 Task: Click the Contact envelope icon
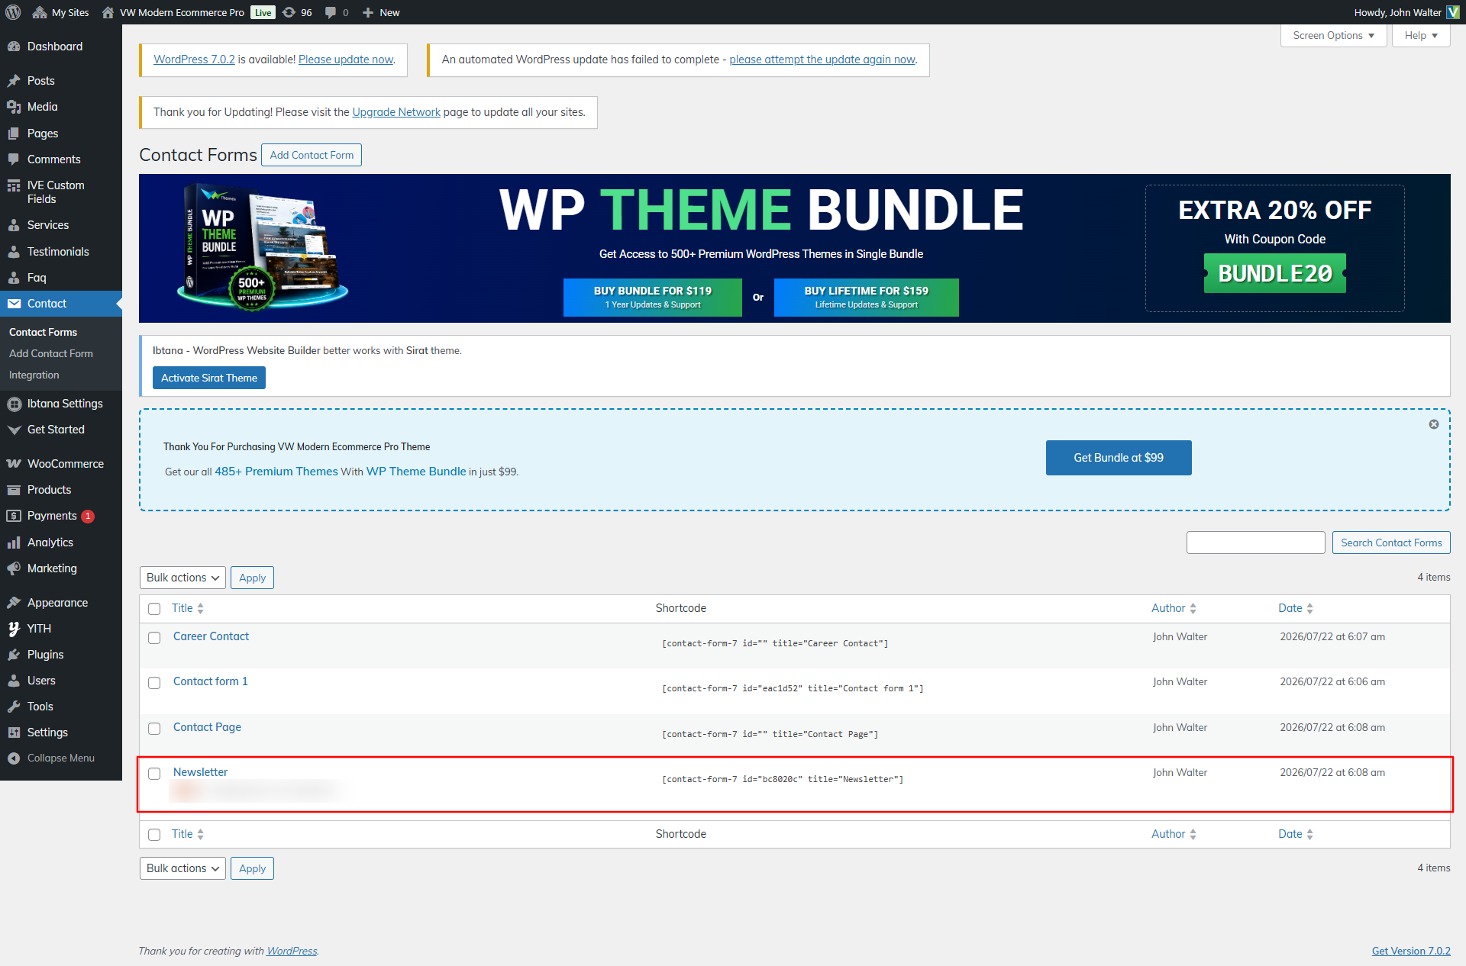tap(14, 304)
